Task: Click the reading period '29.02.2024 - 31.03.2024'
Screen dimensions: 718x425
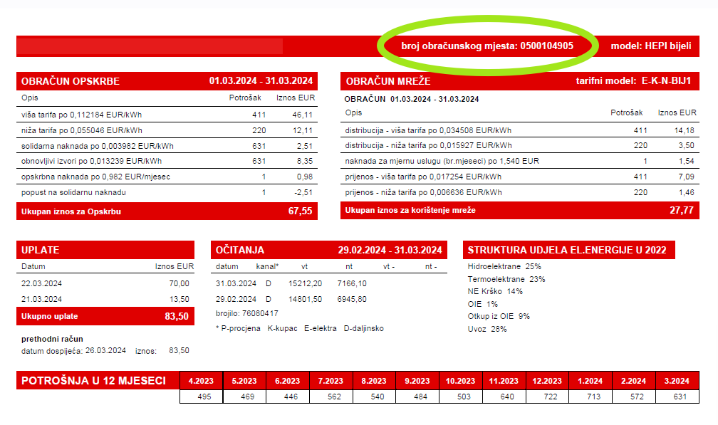Action: (x=390, y=250)
